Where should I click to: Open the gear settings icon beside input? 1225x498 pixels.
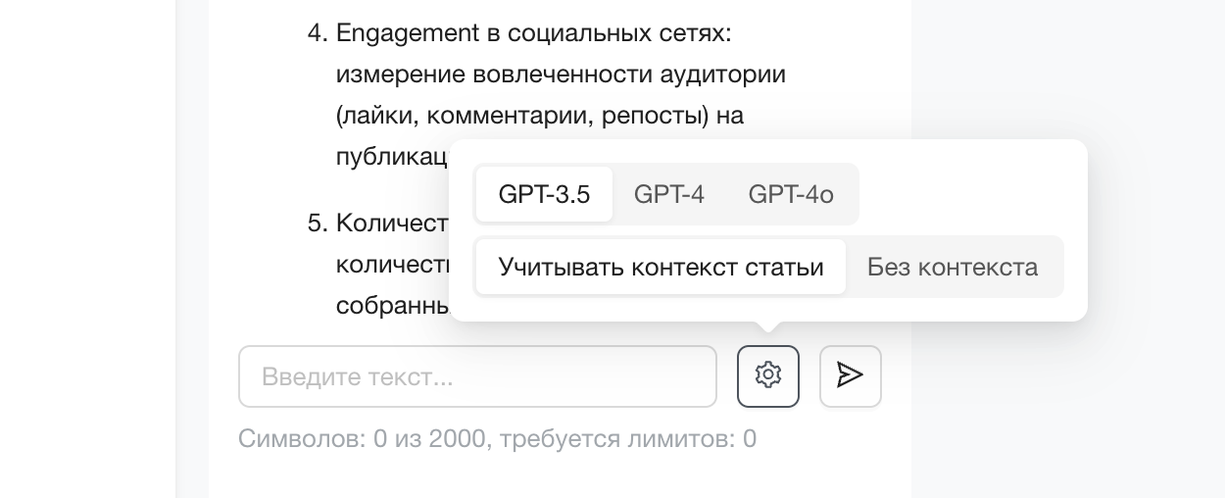pos(768,375)
